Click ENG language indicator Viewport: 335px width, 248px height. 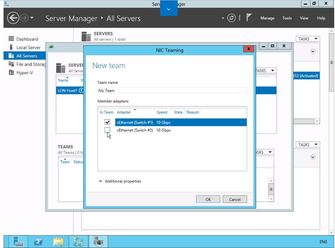click(x=323, y=242)
